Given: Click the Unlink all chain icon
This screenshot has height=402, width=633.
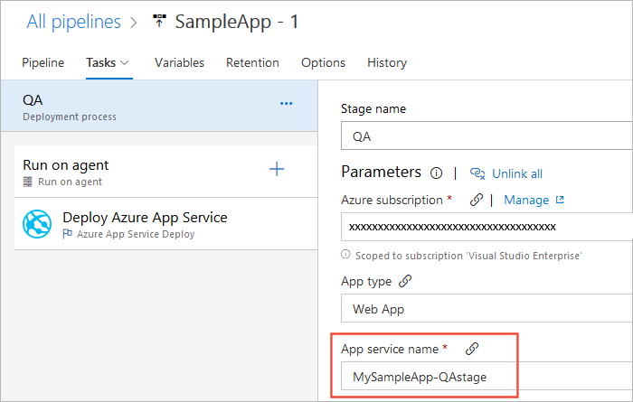Looking at the screenshot, I should [x=477, y=173].
